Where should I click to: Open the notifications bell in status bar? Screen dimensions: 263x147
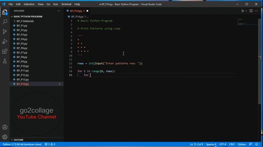(256, 144)
